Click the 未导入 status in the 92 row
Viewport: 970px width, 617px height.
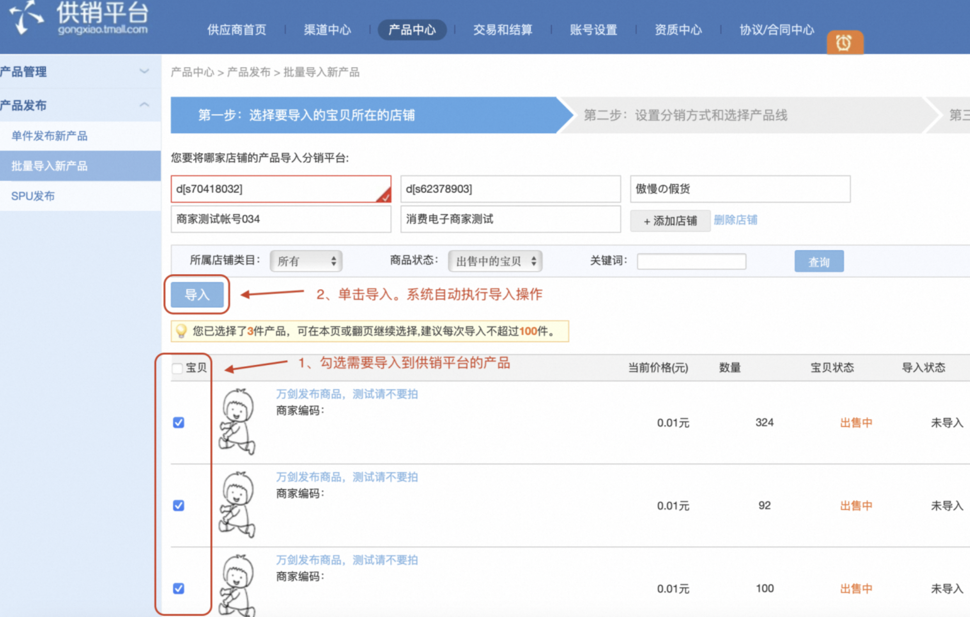coord(947,506)
